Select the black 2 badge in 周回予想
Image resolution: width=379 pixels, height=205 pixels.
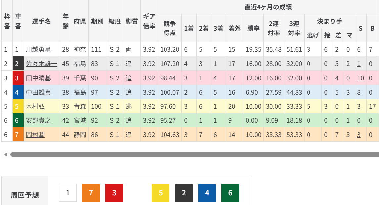point(184,193)
